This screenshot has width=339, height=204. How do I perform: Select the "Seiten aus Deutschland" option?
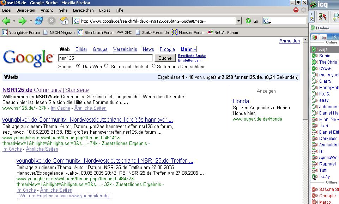pyautogui.click(x=153, y=66)
